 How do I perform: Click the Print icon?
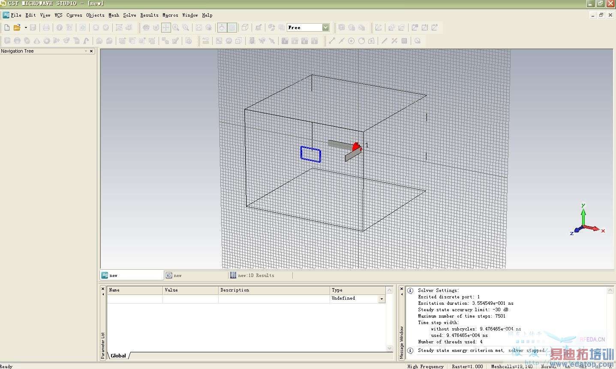(x=46, y=27)
